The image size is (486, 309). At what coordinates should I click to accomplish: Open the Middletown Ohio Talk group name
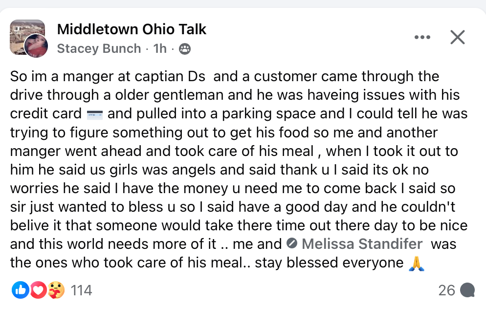click(132, 29)
